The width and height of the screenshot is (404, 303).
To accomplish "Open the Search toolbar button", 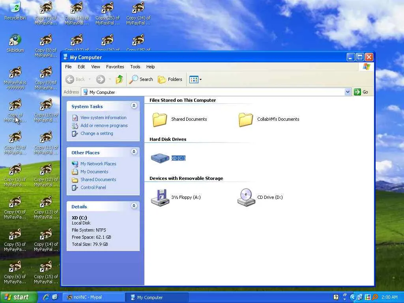I will 141,79.
